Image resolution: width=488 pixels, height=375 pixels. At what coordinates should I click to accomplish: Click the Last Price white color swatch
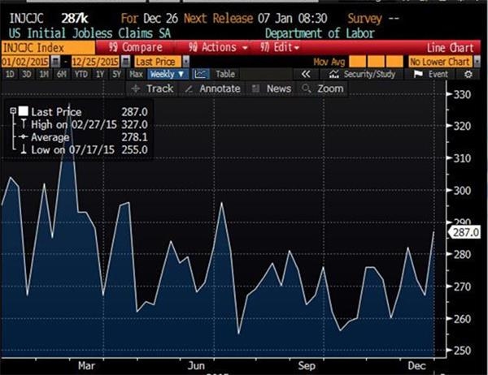(x=24, y=111)
